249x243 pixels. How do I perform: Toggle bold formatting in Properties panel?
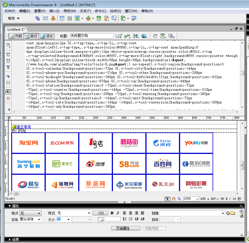pyautogui.click(x=112, y=213)
